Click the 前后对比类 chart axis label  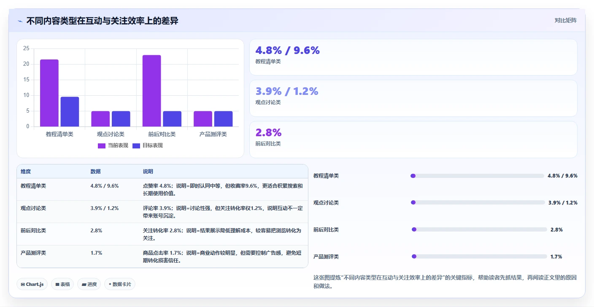tap(162, 134)
